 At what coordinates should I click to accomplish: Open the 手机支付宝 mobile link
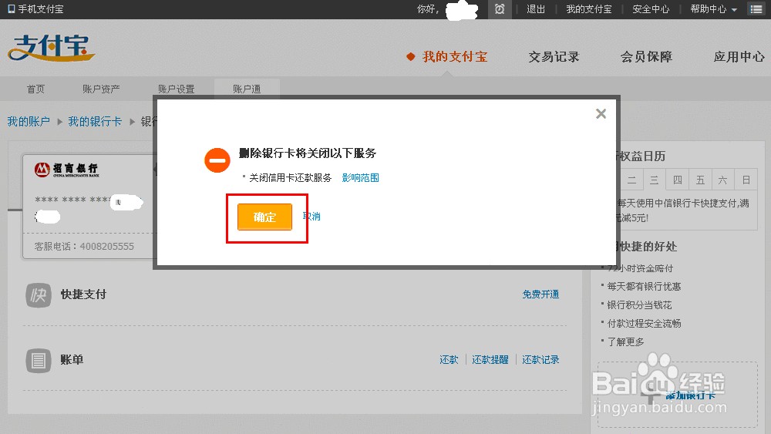[x=36, y=8]
